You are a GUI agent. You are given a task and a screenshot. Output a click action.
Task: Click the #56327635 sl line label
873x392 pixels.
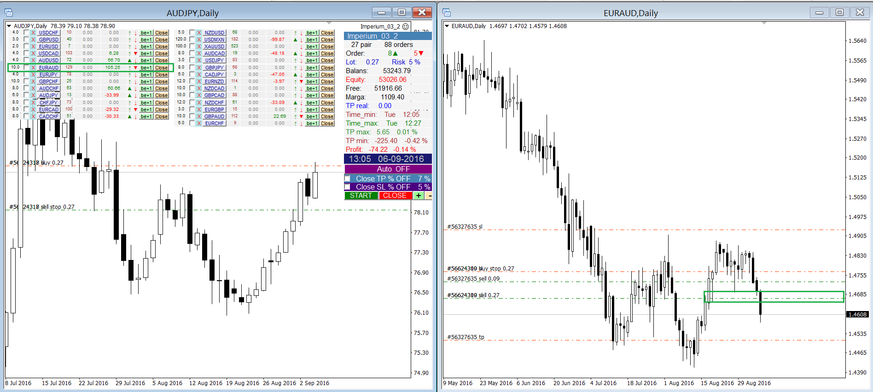tap(465, 227)
